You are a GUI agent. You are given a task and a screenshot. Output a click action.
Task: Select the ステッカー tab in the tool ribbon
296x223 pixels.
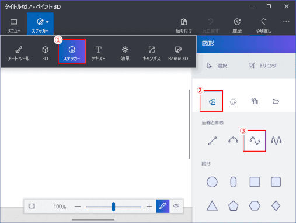(72, 52)
